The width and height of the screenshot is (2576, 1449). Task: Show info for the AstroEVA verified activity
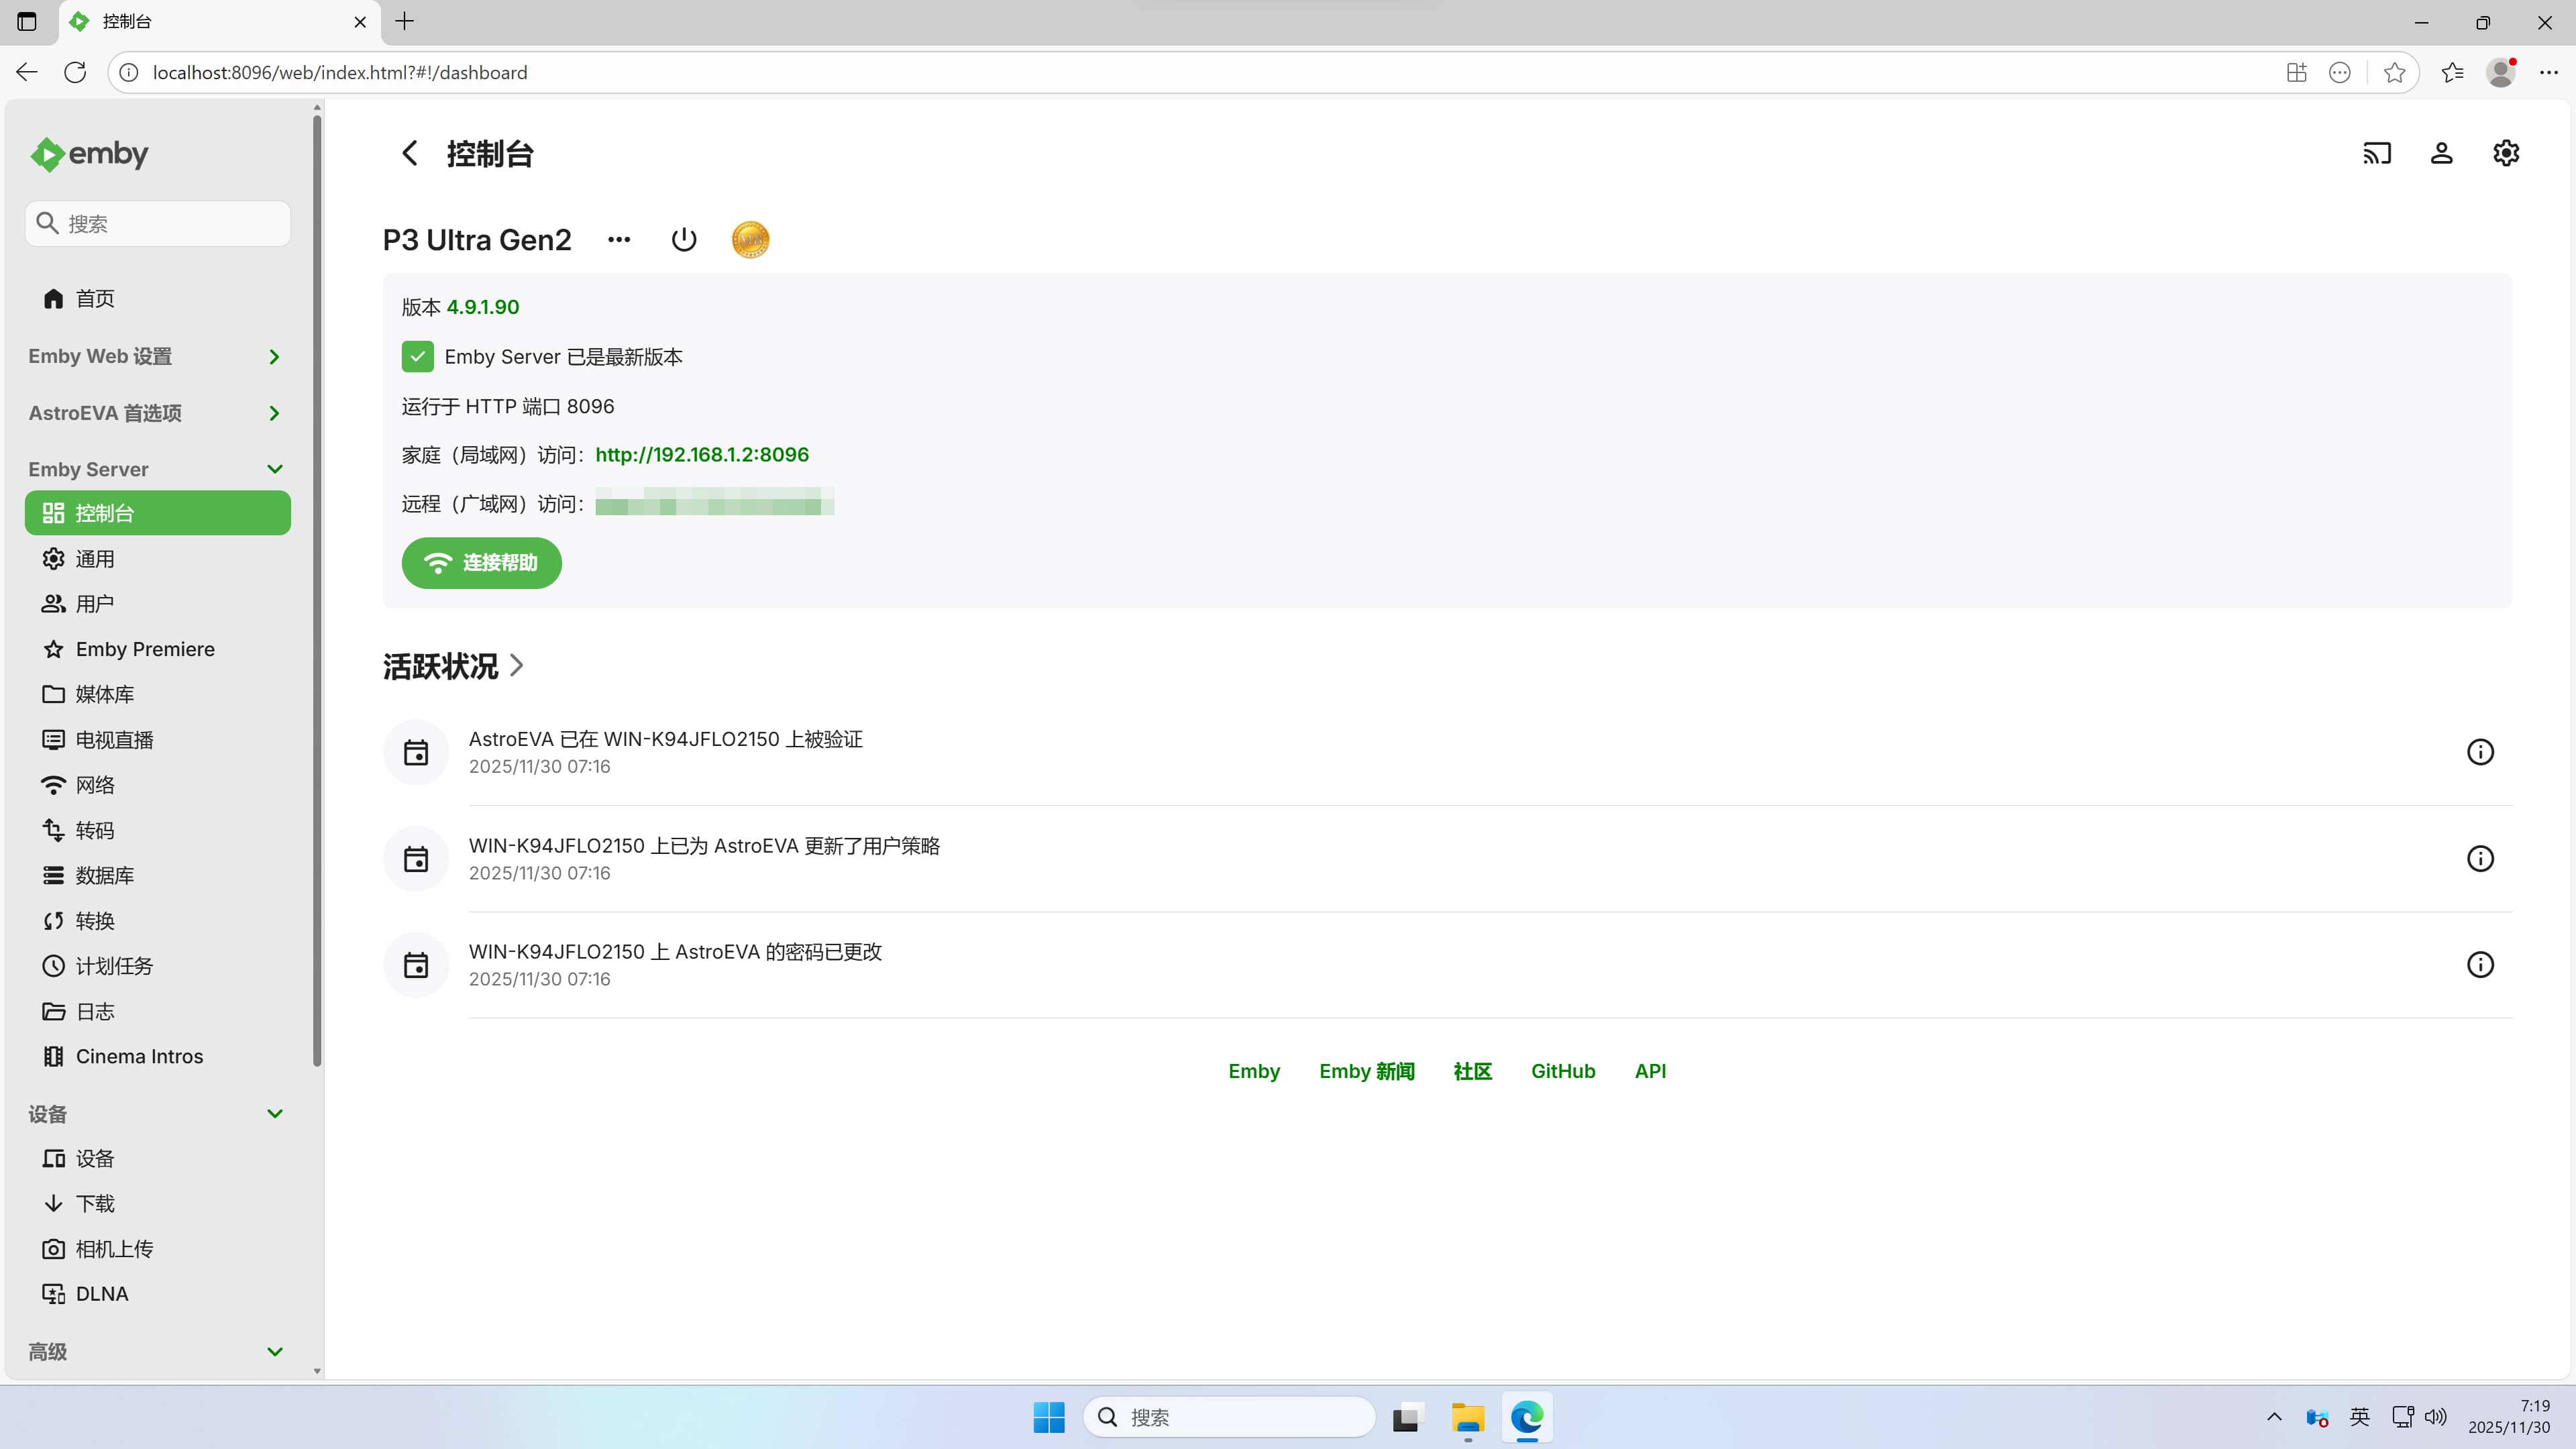[x=2480, y=752]
